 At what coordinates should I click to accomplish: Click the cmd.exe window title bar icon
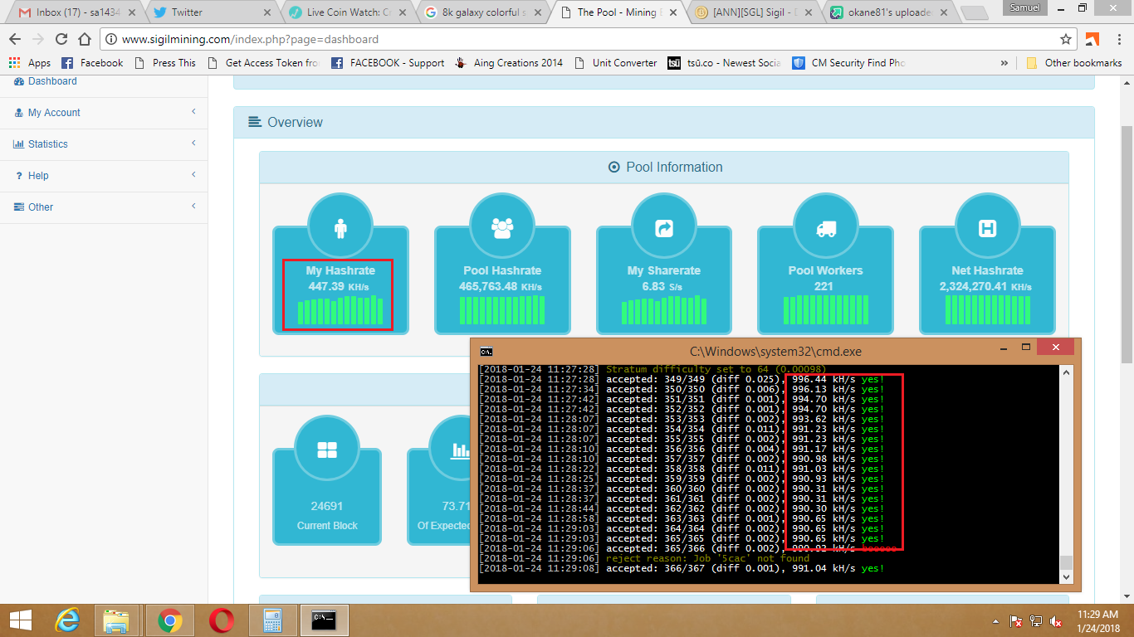(x=486, y=351)
